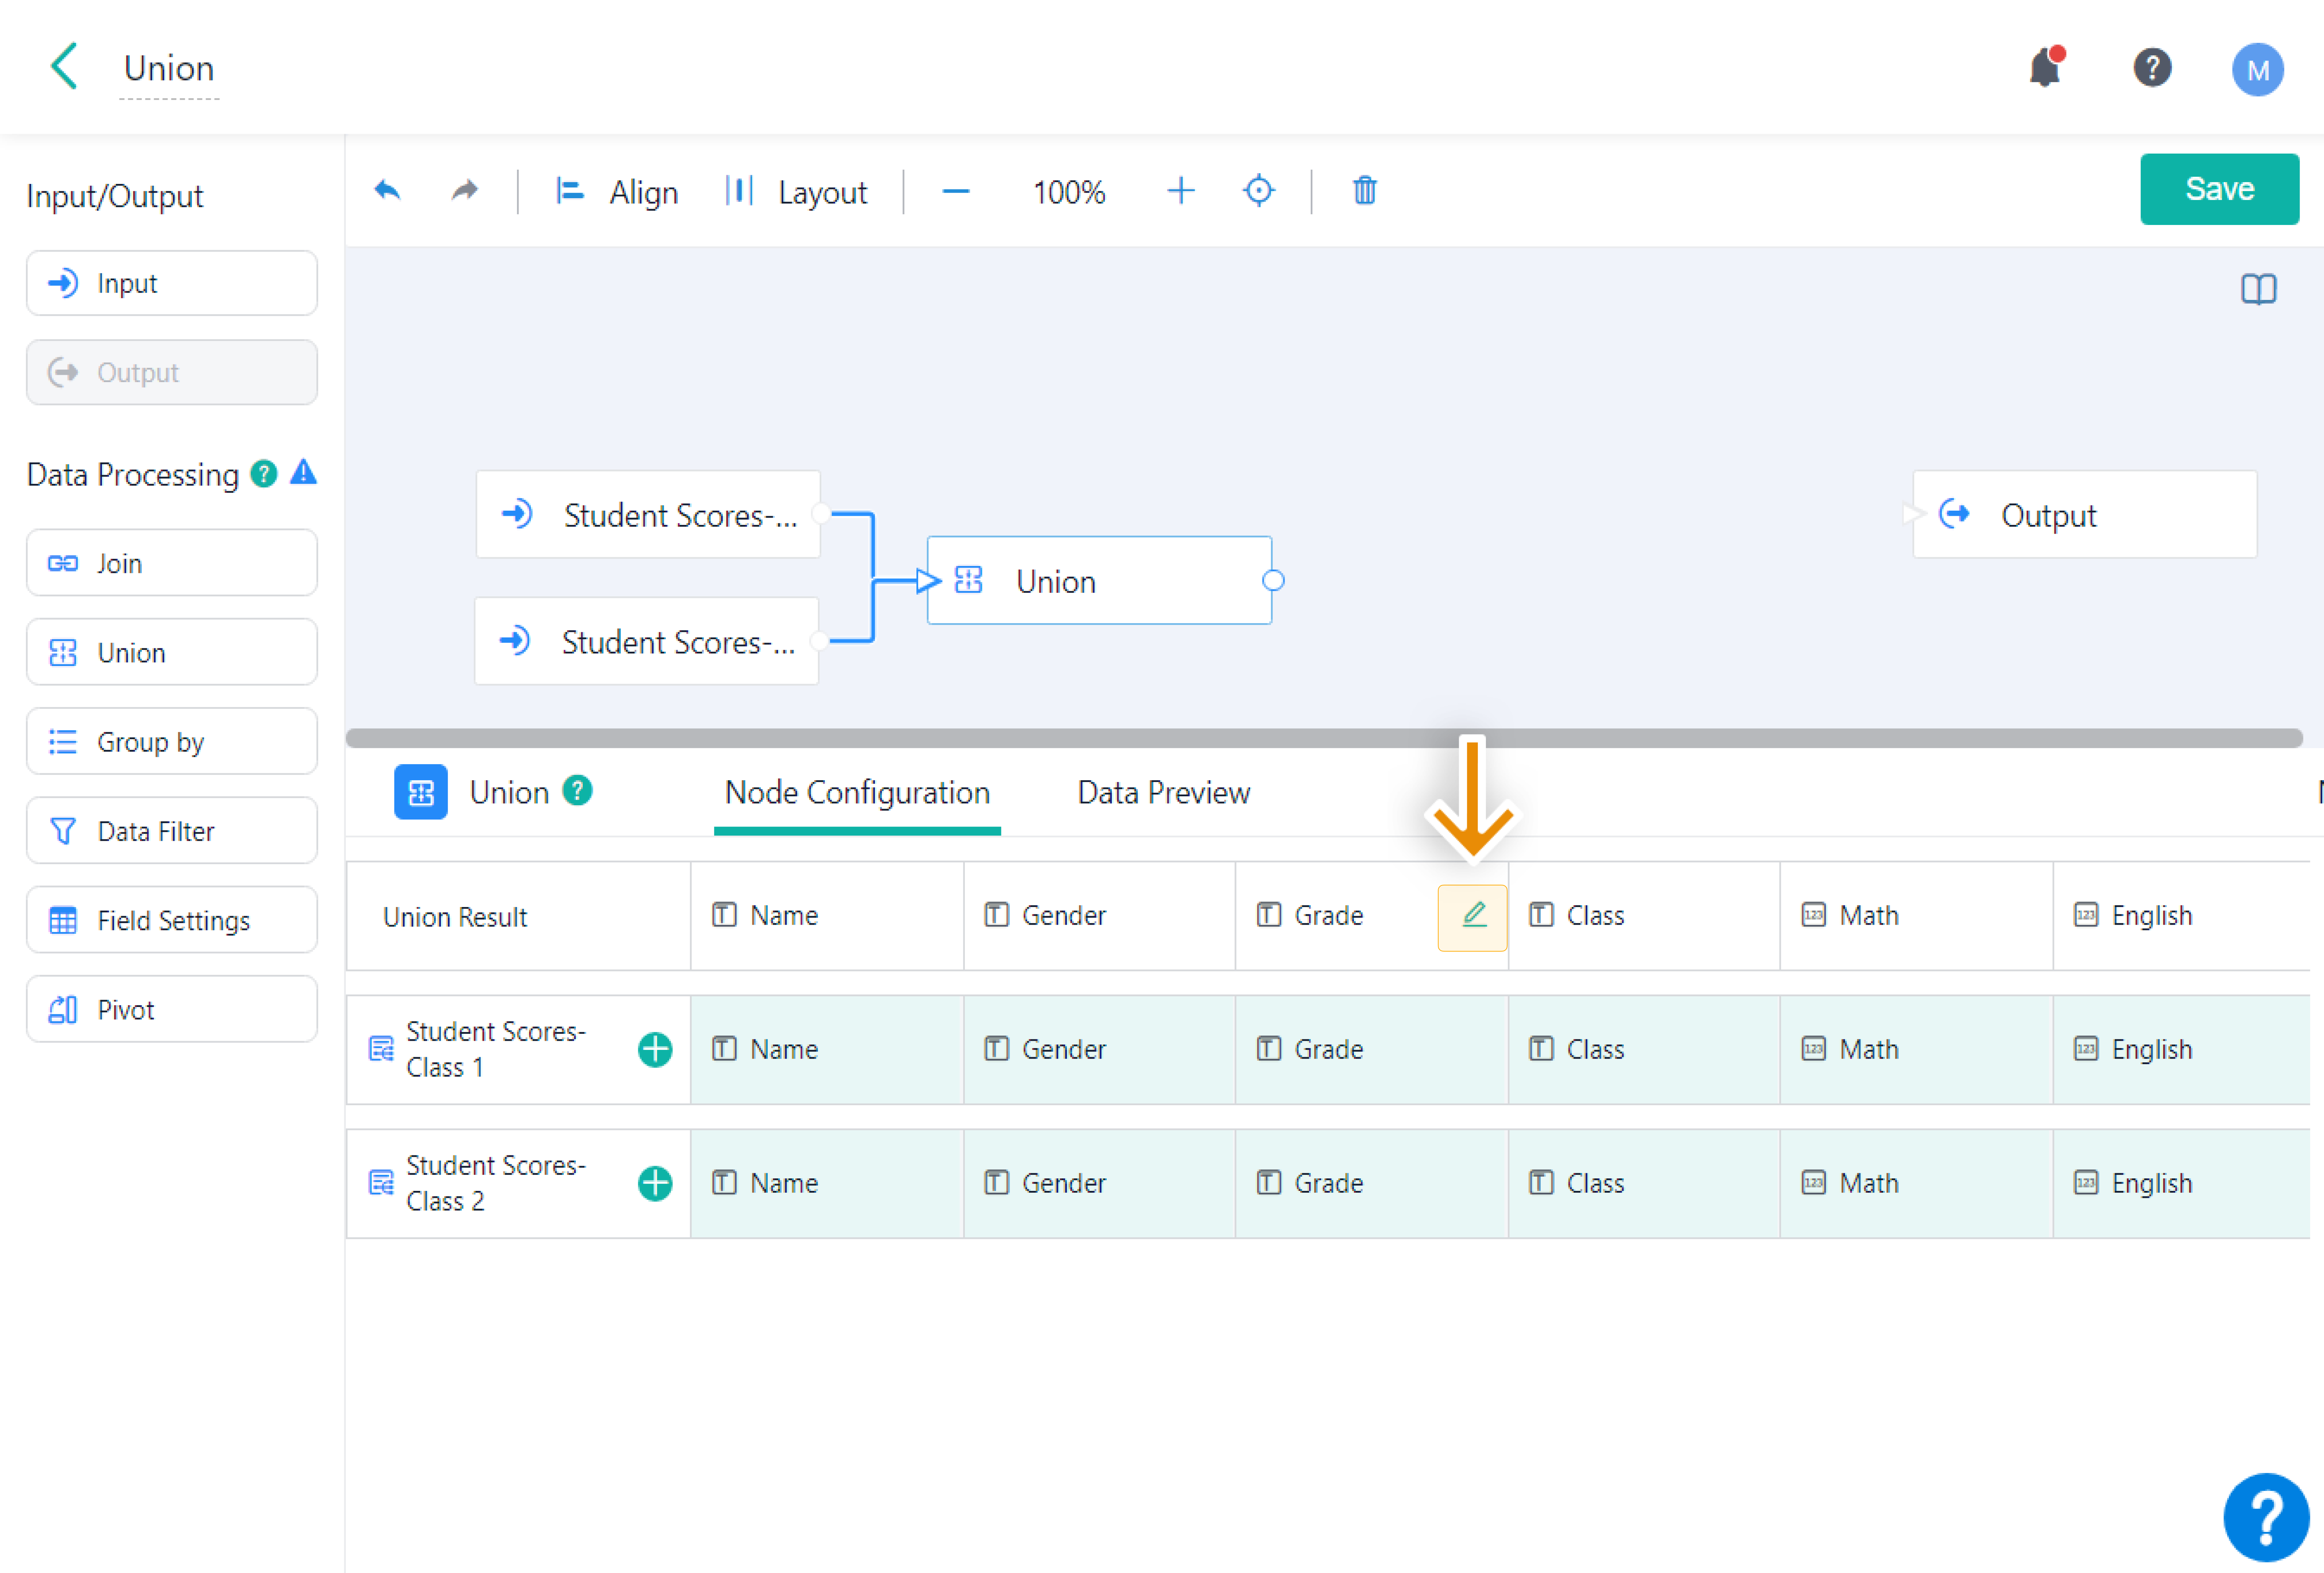
Task: Select the upper Student Scores input node
Action: [x=648, y=514]
